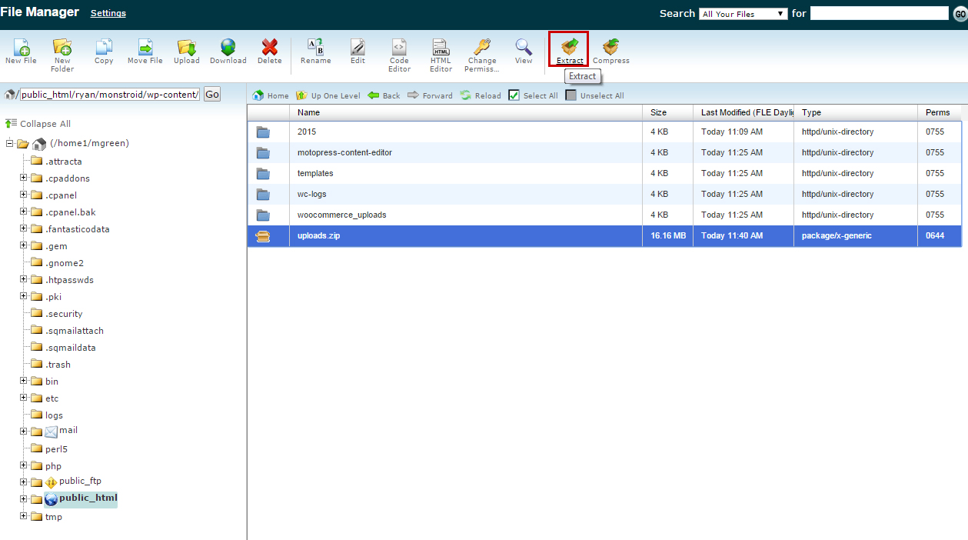Expand the php folder node
This screenshot has width=968, height=540.
click(x=24, y=466)
